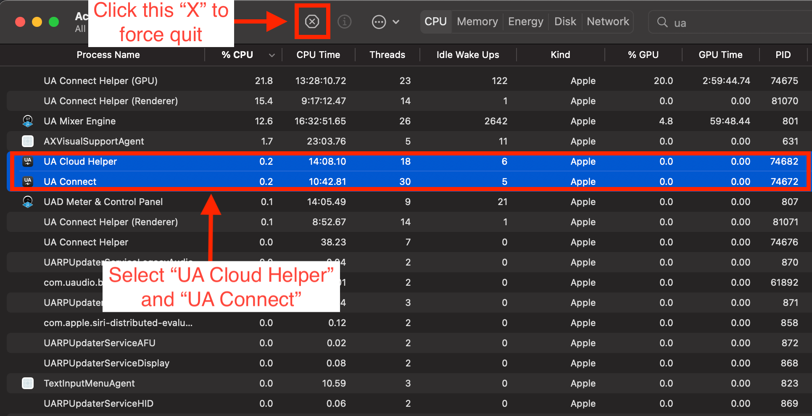This screenshot has height=416, width=812.
Task: Click the TextInputMenuAgent icon
Action: click(x=28, y=383)
